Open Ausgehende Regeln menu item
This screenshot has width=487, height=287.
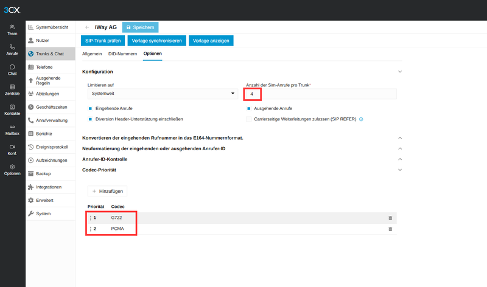(51, 81)
